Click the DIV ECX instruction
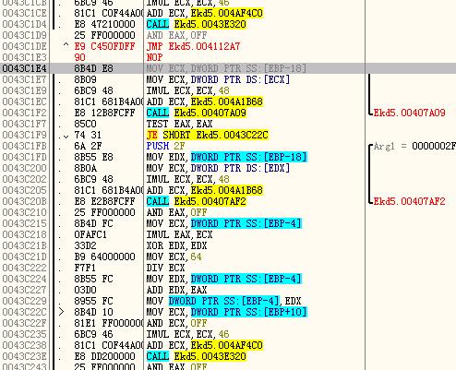Viewport: 456px width, 370px height. (x=165, y=268)
